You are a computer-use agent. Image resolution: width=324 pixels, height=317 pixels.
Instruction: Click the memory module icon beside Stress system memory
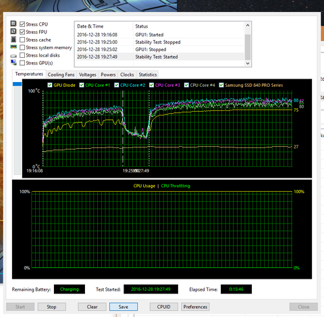point(13,47)
